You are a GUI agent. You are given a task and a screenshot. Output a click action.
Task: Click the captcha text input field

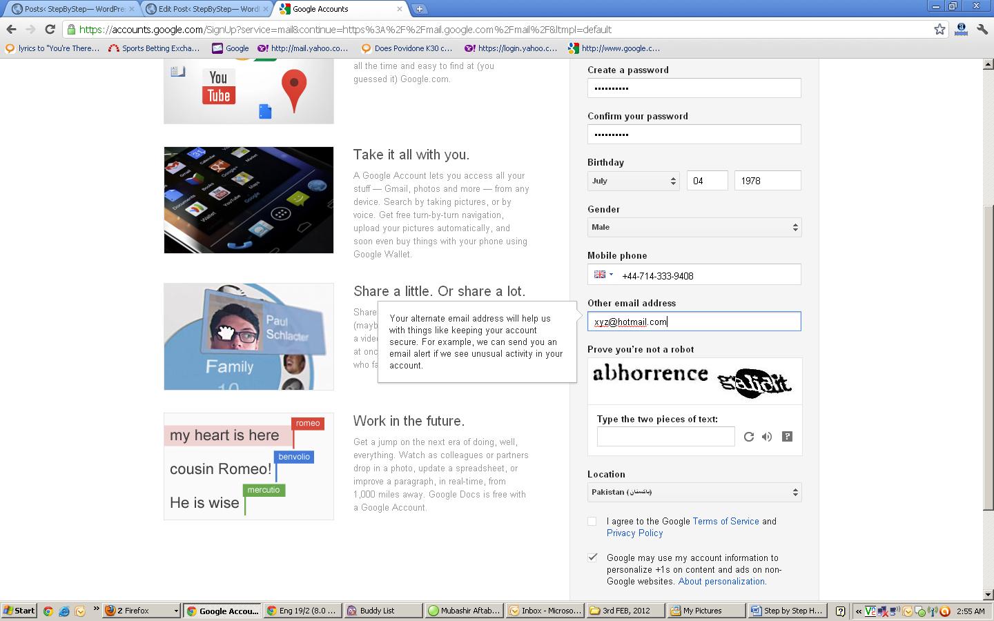point(665,437)
